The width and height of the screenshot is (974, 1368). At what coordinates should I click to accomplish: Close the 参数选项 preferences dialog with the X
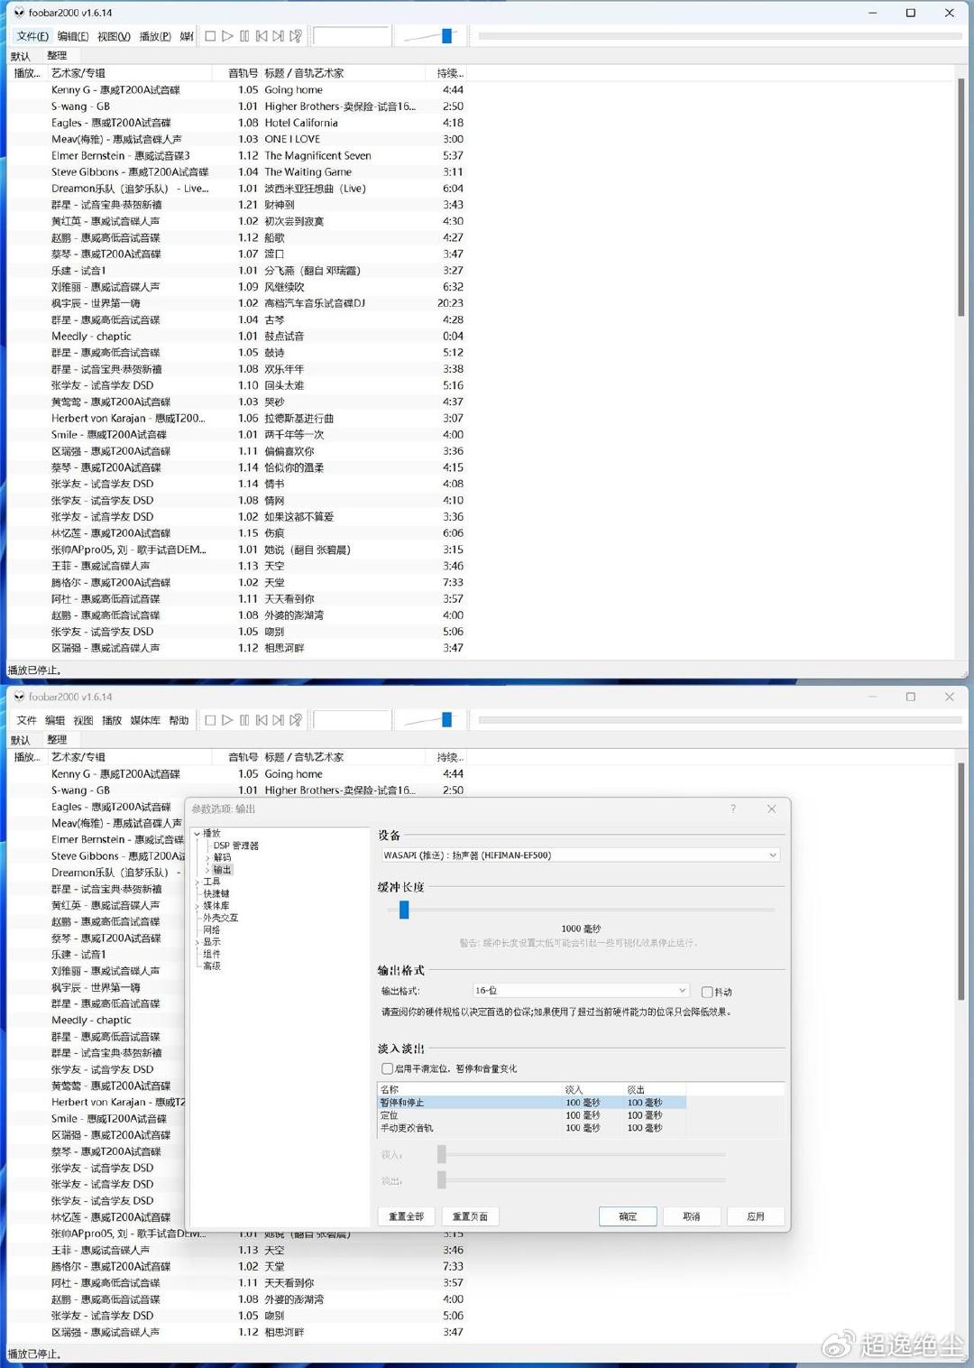(x=771, y=809)
